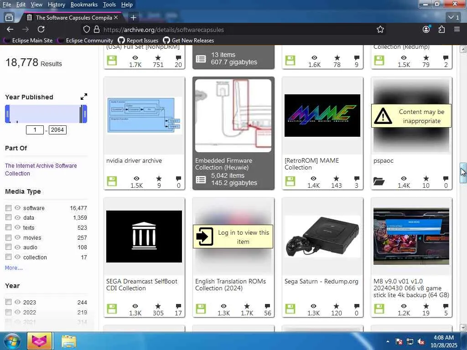
Task: Open the File menu
Action: [x=6, y=5]
